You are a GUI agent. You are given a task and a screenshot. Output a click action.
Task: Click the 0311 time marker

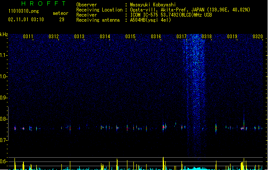[x=28, y=37]
